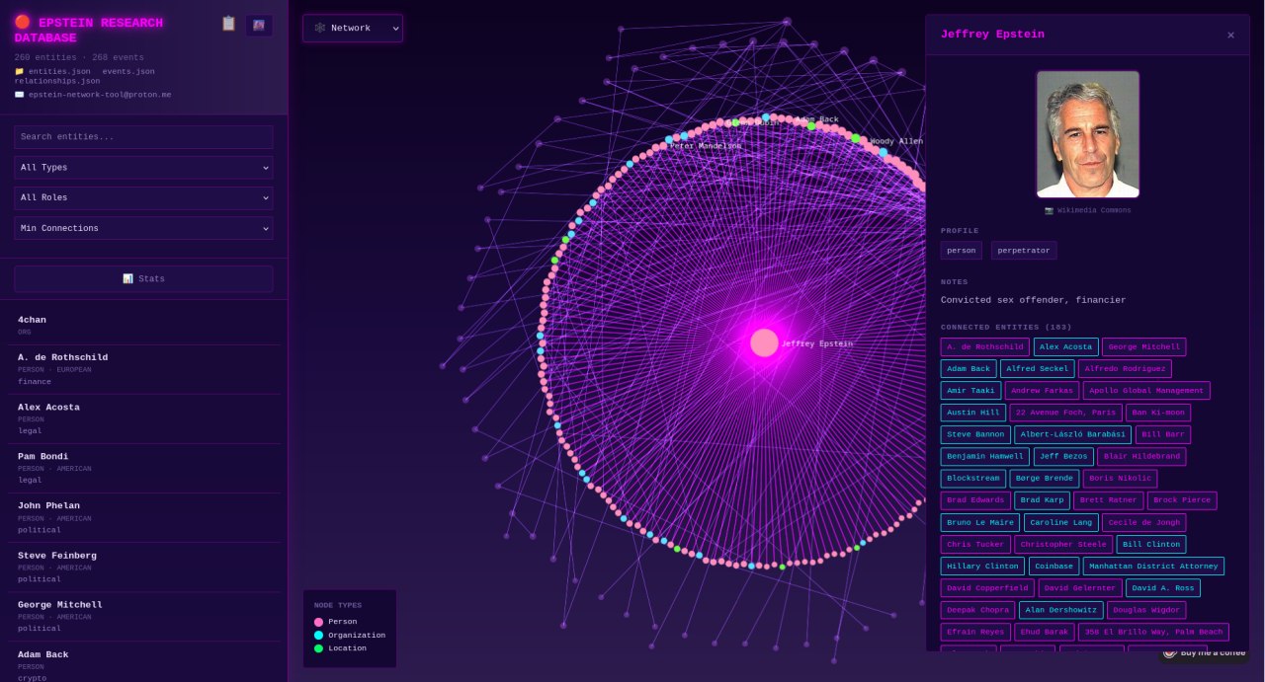Viewport: 1265px width, 682px height.
Task: Open connected entity Alfredo Rodriguez tag
Action: (x=1125, y=368)
